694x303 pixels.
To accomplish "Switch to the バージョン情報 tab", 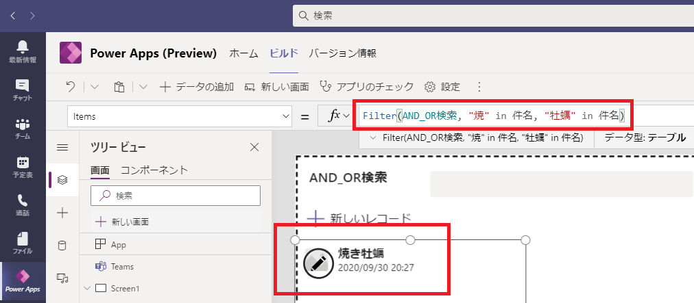I will click(x=343, y=53).
